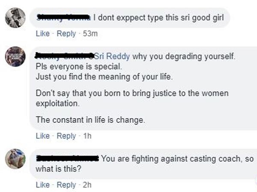Like the "sri good girl" comment
Image resolution: width=257 pixels, height=192 pixels.
click(x=42, y=33)
